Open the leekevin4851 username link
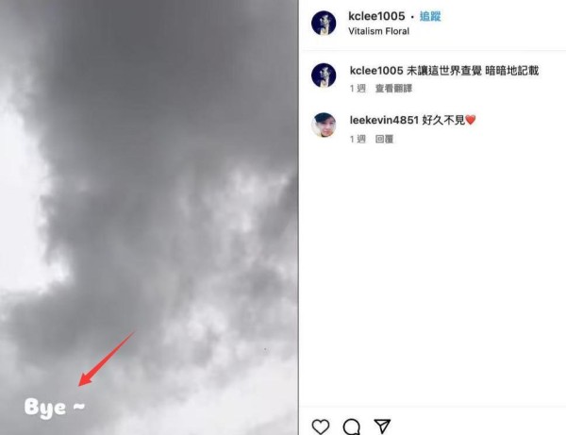566x435 pixels. [x=384, y=120]
